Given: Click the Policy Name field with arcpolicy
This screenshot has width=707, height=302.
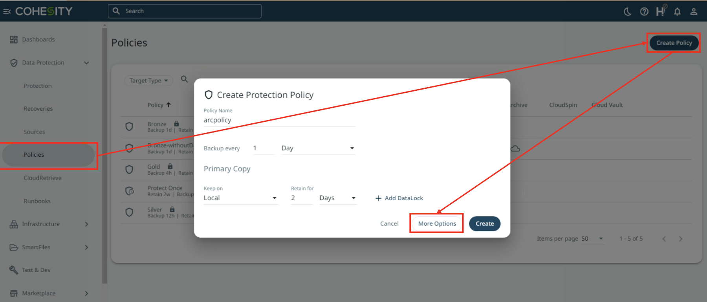Looking at the screenshot, I should tap(279, 120).
